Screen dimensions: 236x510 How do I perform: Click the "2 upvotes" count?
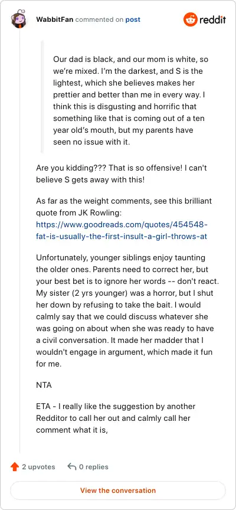(38, 467)
